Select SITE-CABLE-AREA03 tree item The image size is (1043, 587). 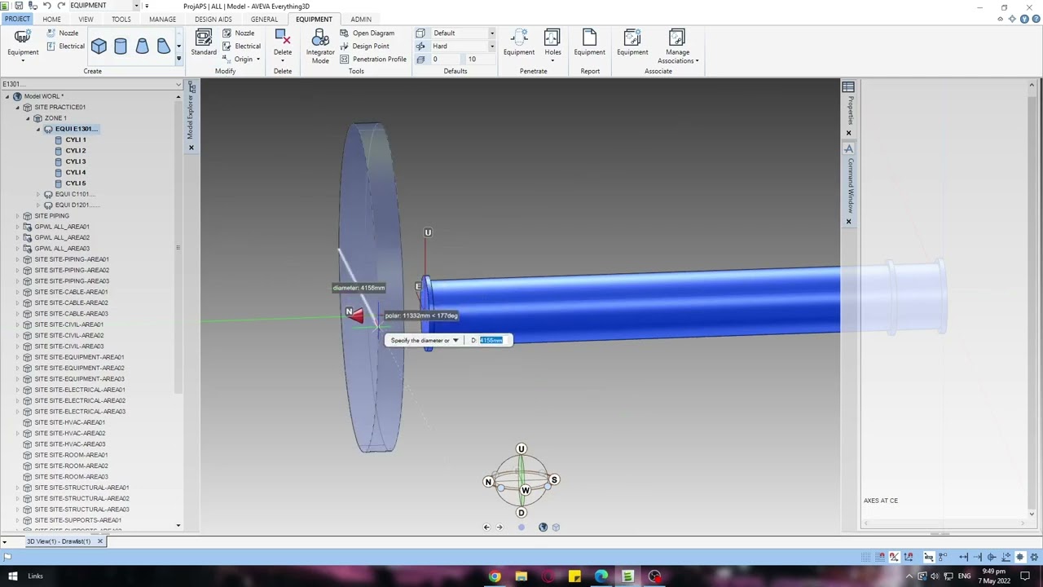[x=71, y=314]
